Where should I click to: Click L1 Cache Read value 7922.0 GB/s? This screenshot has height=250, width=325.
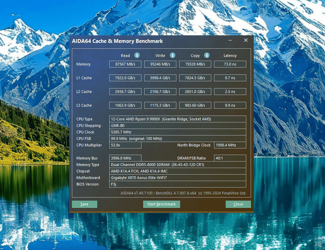coord(125,78)
